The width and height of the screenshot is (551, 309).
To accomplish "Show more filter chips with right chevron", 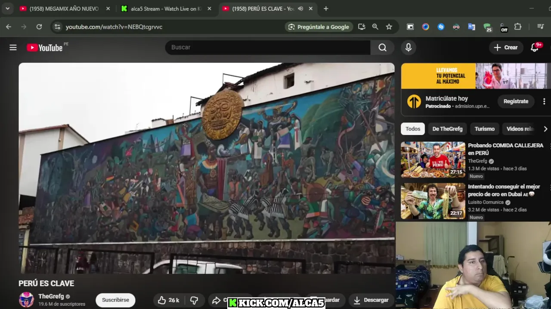I will pyautogui.click(x=545, y=129).
